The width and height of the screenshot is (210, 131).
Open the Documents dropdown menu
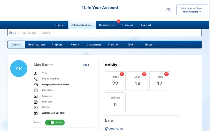[x=107, y=25]
